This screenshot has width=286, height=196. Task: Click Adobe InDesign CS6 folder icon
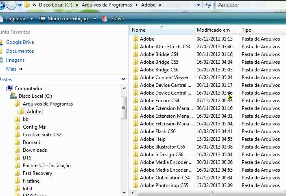click(135, 155)
